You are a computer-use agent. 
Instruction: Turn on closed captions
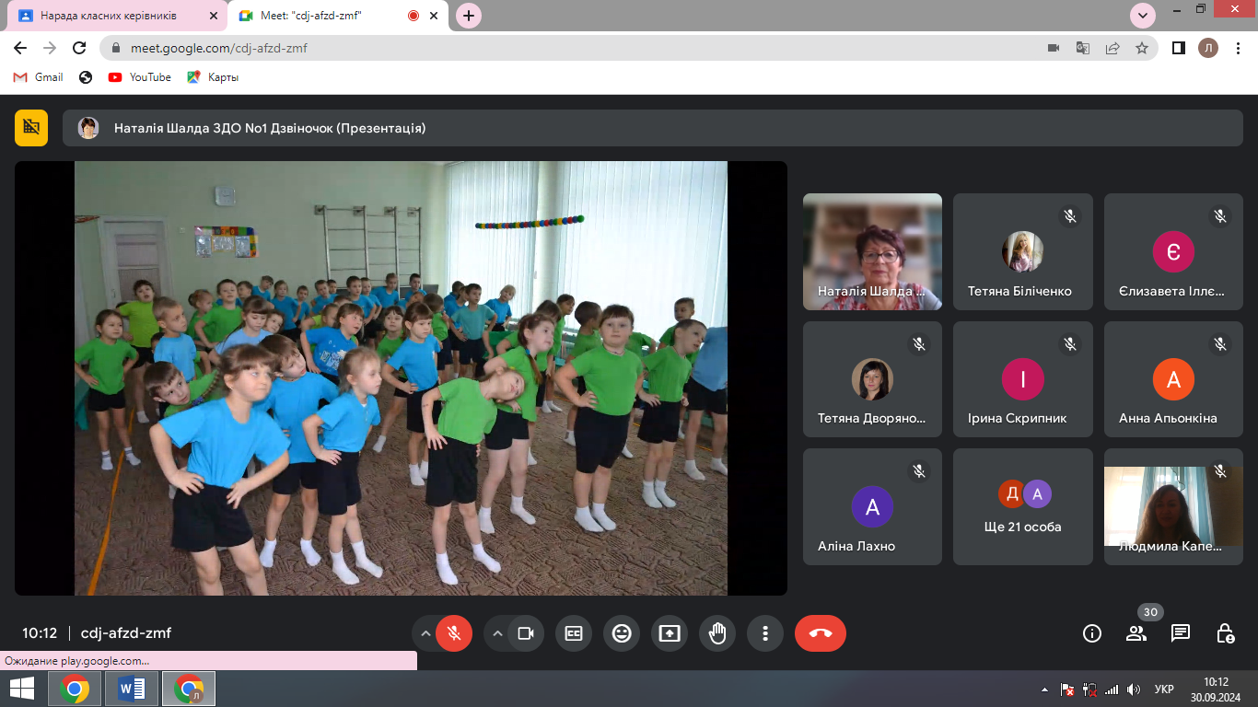click(x=574, y=633)
